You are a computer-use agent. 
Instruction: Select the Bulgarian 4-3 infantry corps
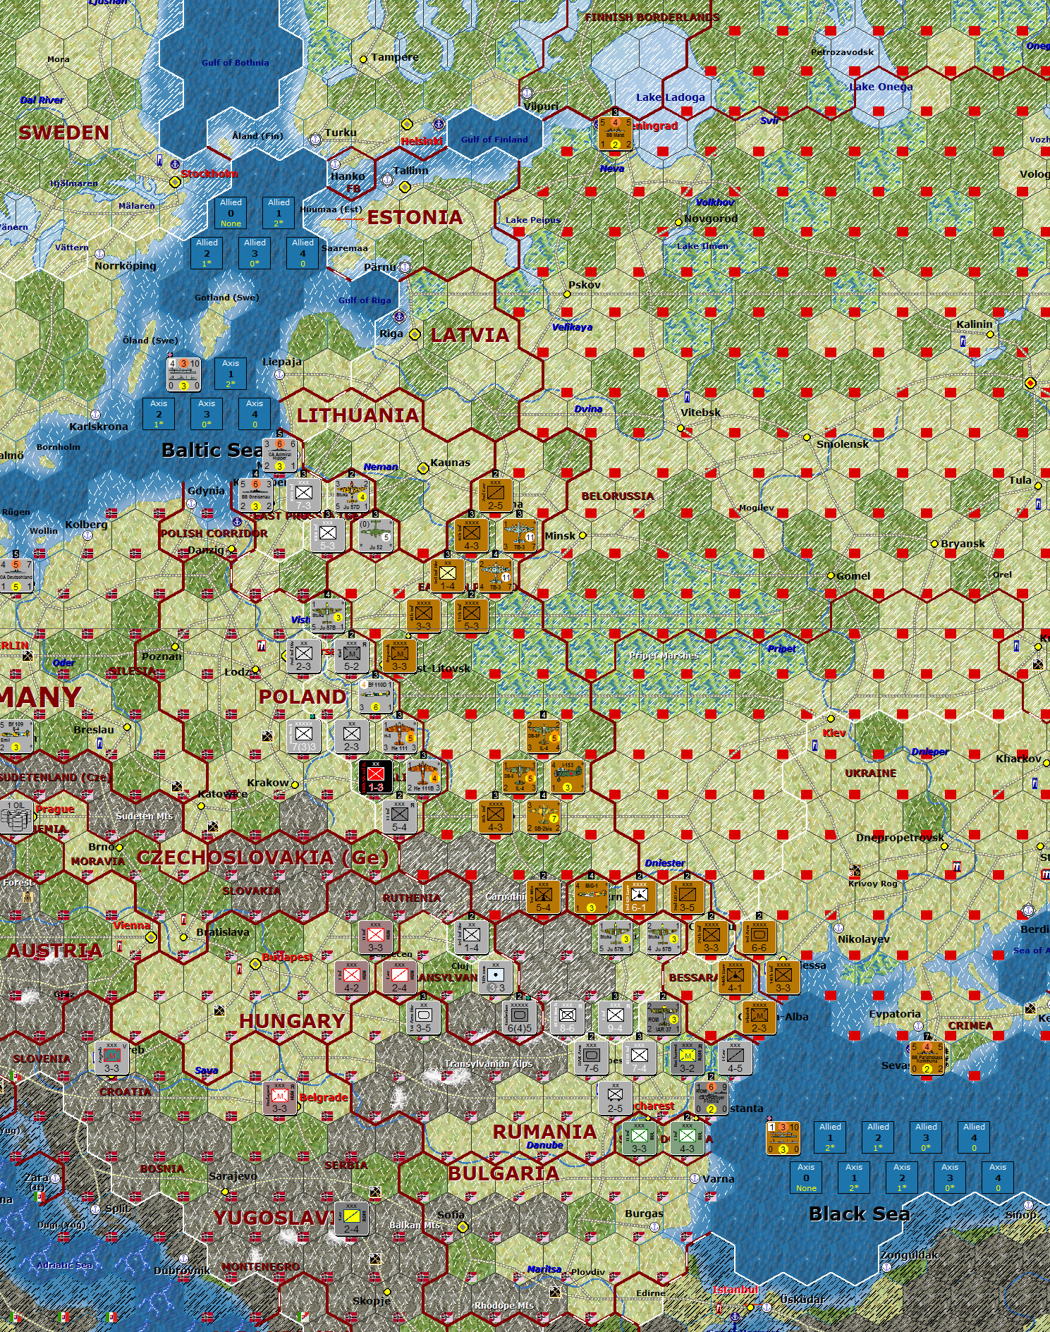coord(688,1138)
